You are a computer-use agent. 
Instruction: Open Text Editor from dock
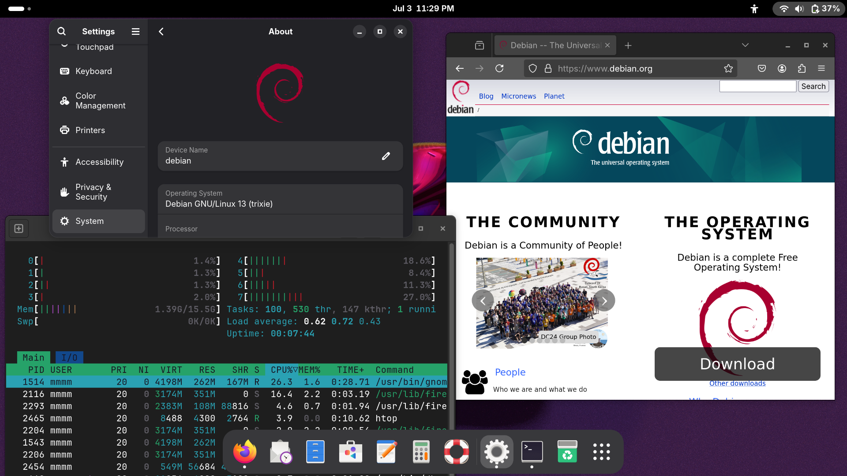[x=386, y=452]
